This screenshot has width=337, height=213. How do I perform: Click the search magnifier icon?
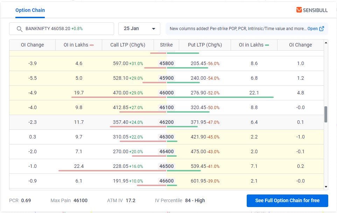pyautogui.click(x=20, y=29)
